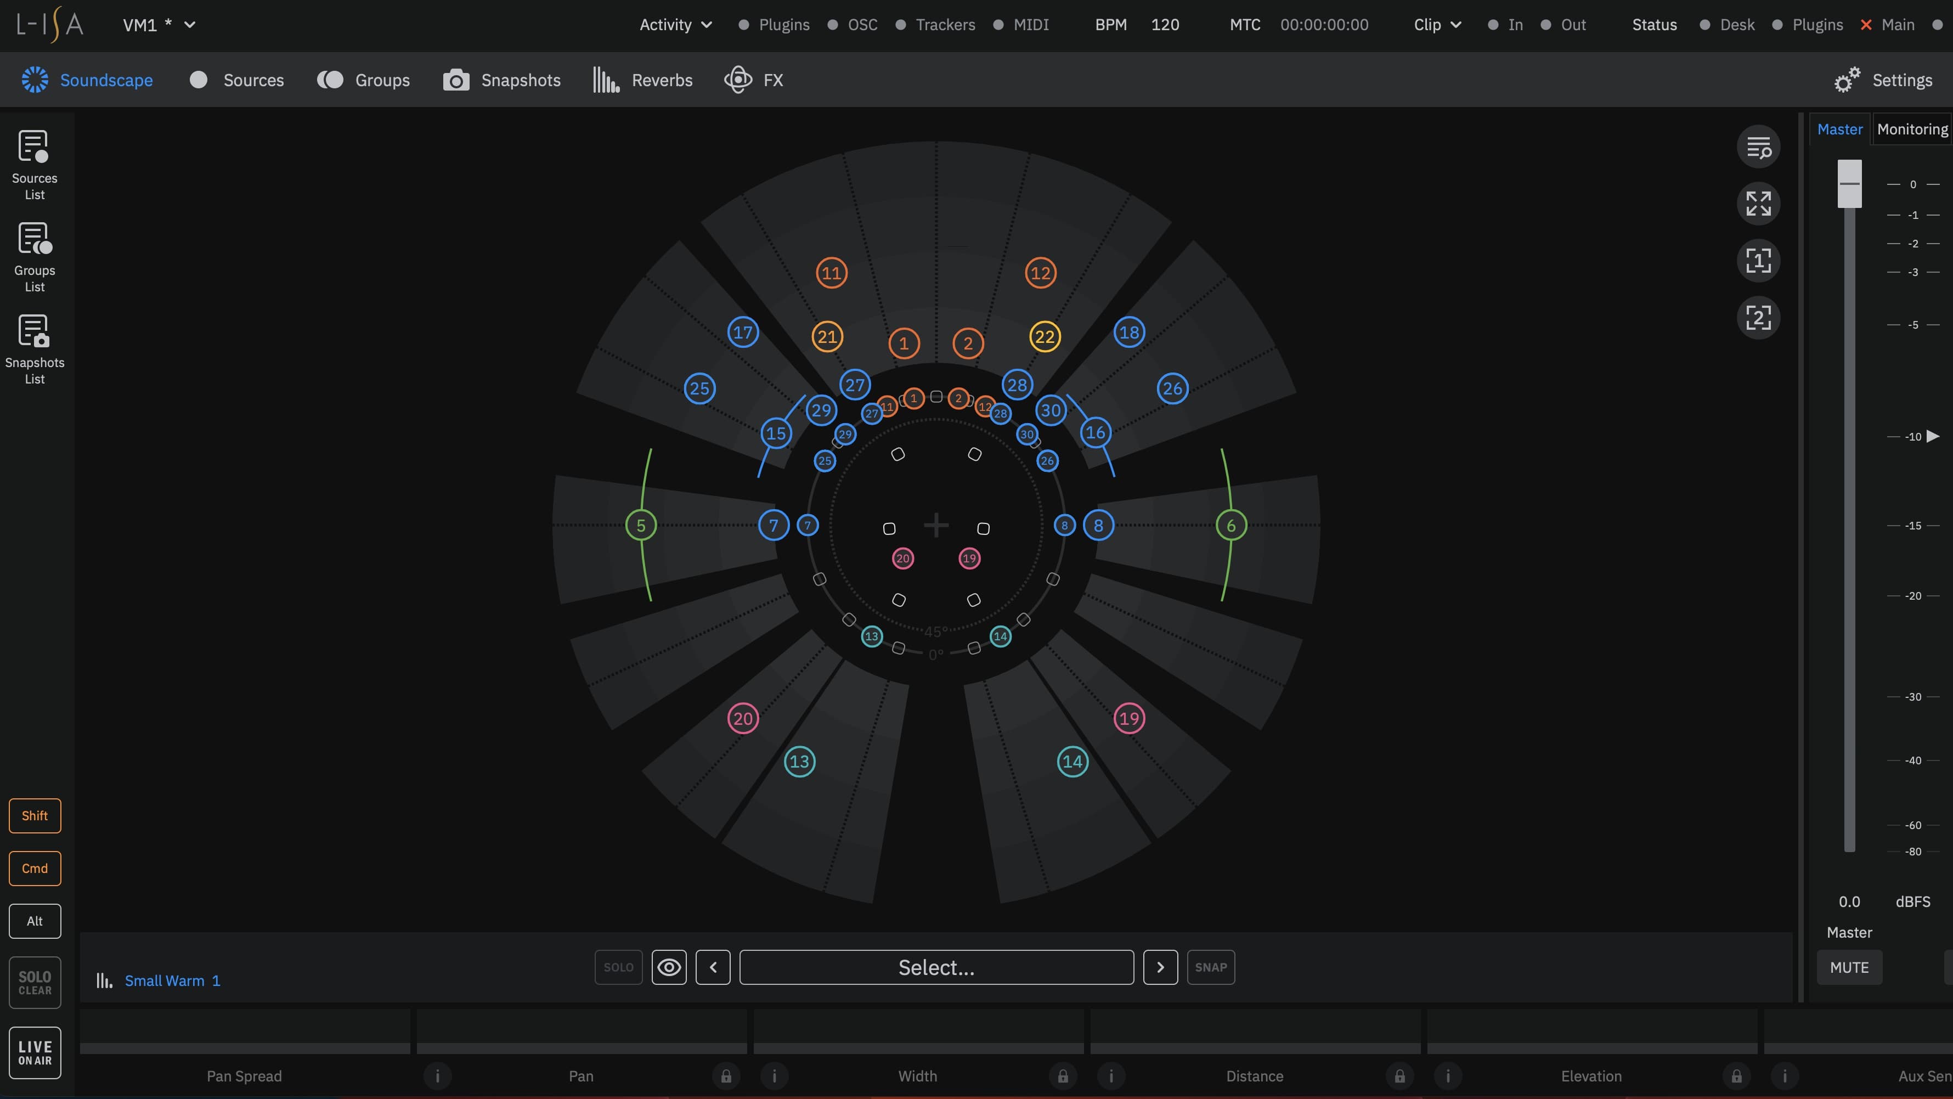This screenshot has width=1953, height=1099.
Task: Open Settings gear icon
Action: (1847, 80)
